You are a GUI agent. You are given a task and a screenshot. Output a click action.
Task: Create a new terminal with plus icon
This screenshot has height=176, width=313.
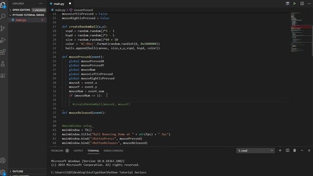280,151
